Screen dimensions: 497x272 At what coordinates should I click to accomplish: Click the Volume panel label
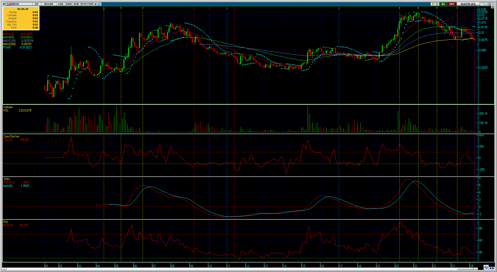point(8,107)
